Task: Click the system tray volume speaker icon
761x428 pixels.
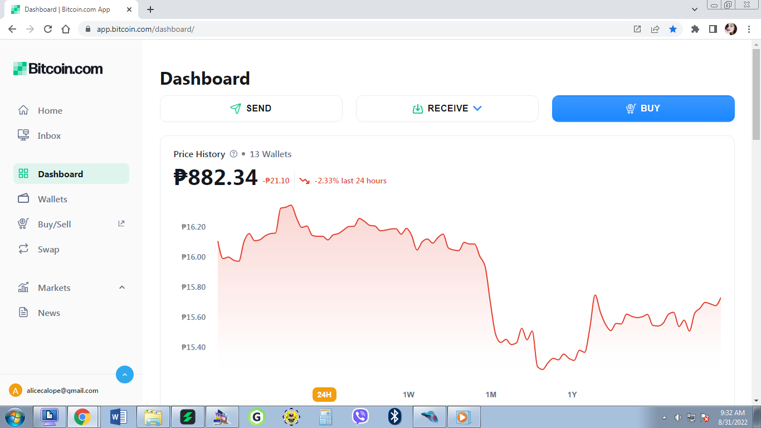Action: point(678,417)
